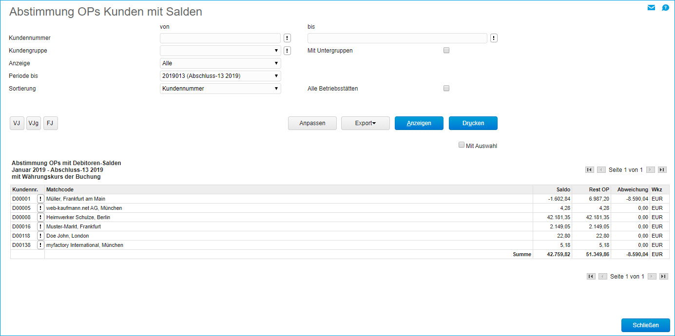
Task: Click the Rest OP column header
Action: [592, 189]
